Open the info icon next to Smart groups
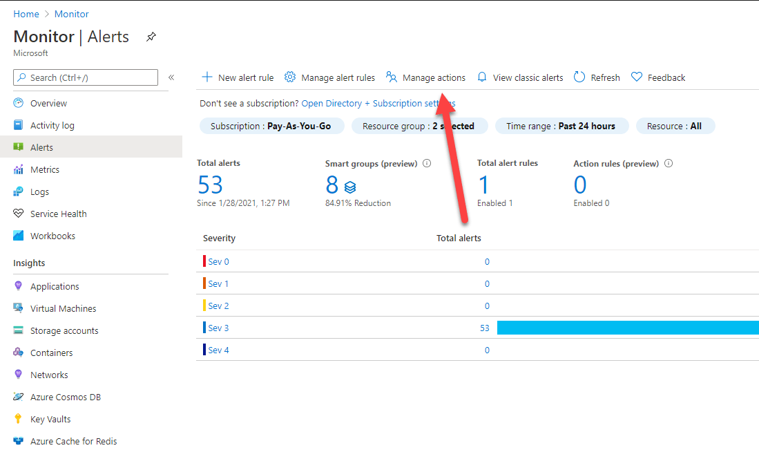 427,164
